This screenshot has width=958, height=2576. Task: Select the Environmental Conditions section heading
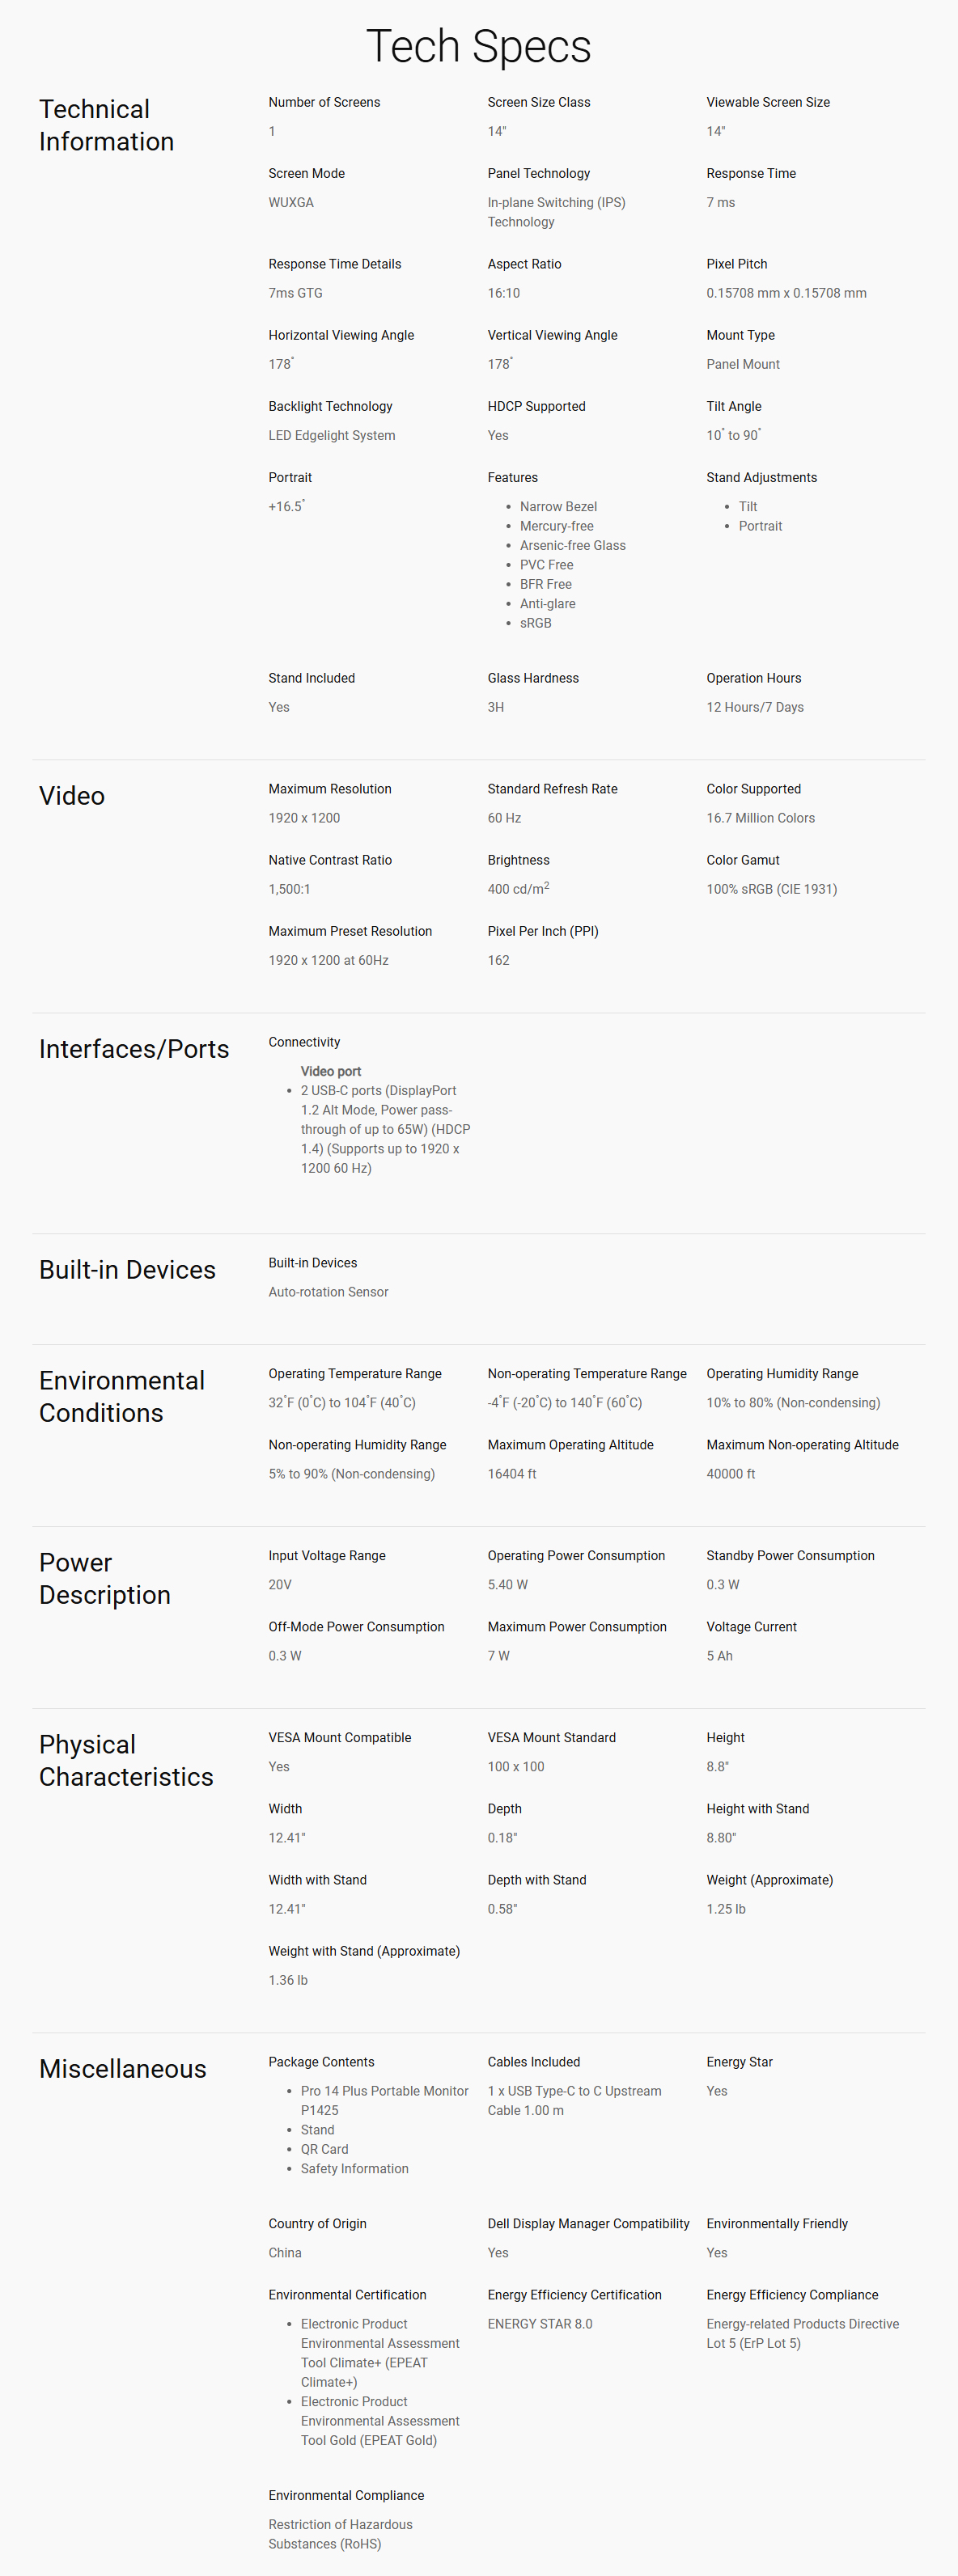point(122,1397)
